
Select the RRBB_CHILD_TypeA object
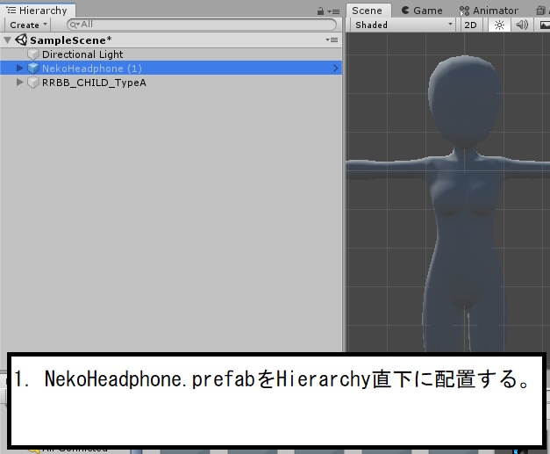coord(171,83)
